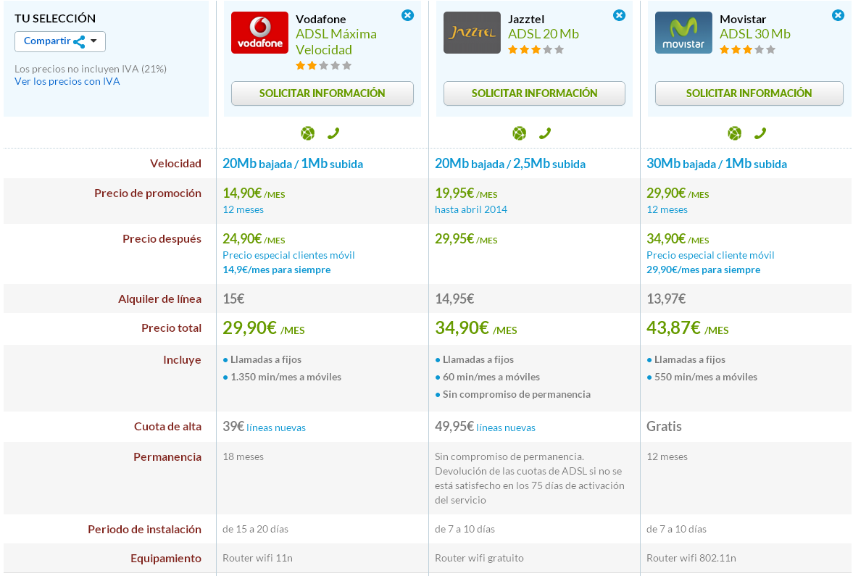Image resolution: width=853 pixels, height=576 pixels.
Task: Remove Jazztel from the comparison
Action: coord(619,15)
